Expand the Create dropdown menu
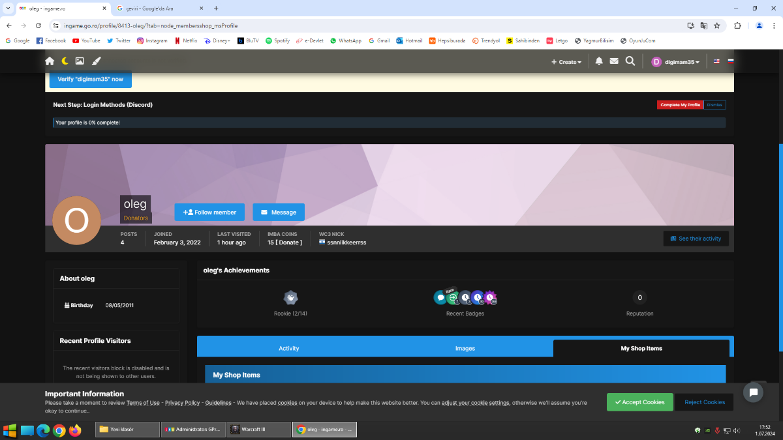This screenshot has height=440, width=783. [566, 62]
